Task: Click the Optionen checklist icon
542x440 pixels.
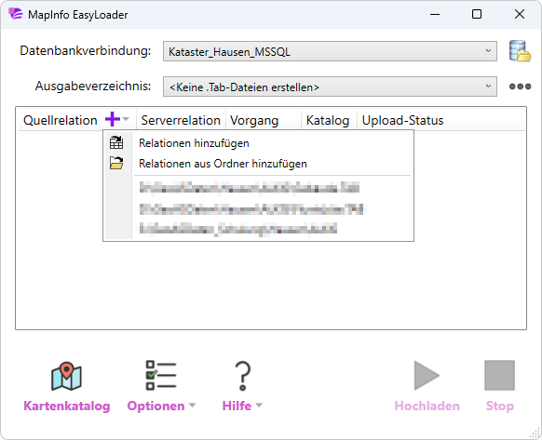Action: [161, 376]
